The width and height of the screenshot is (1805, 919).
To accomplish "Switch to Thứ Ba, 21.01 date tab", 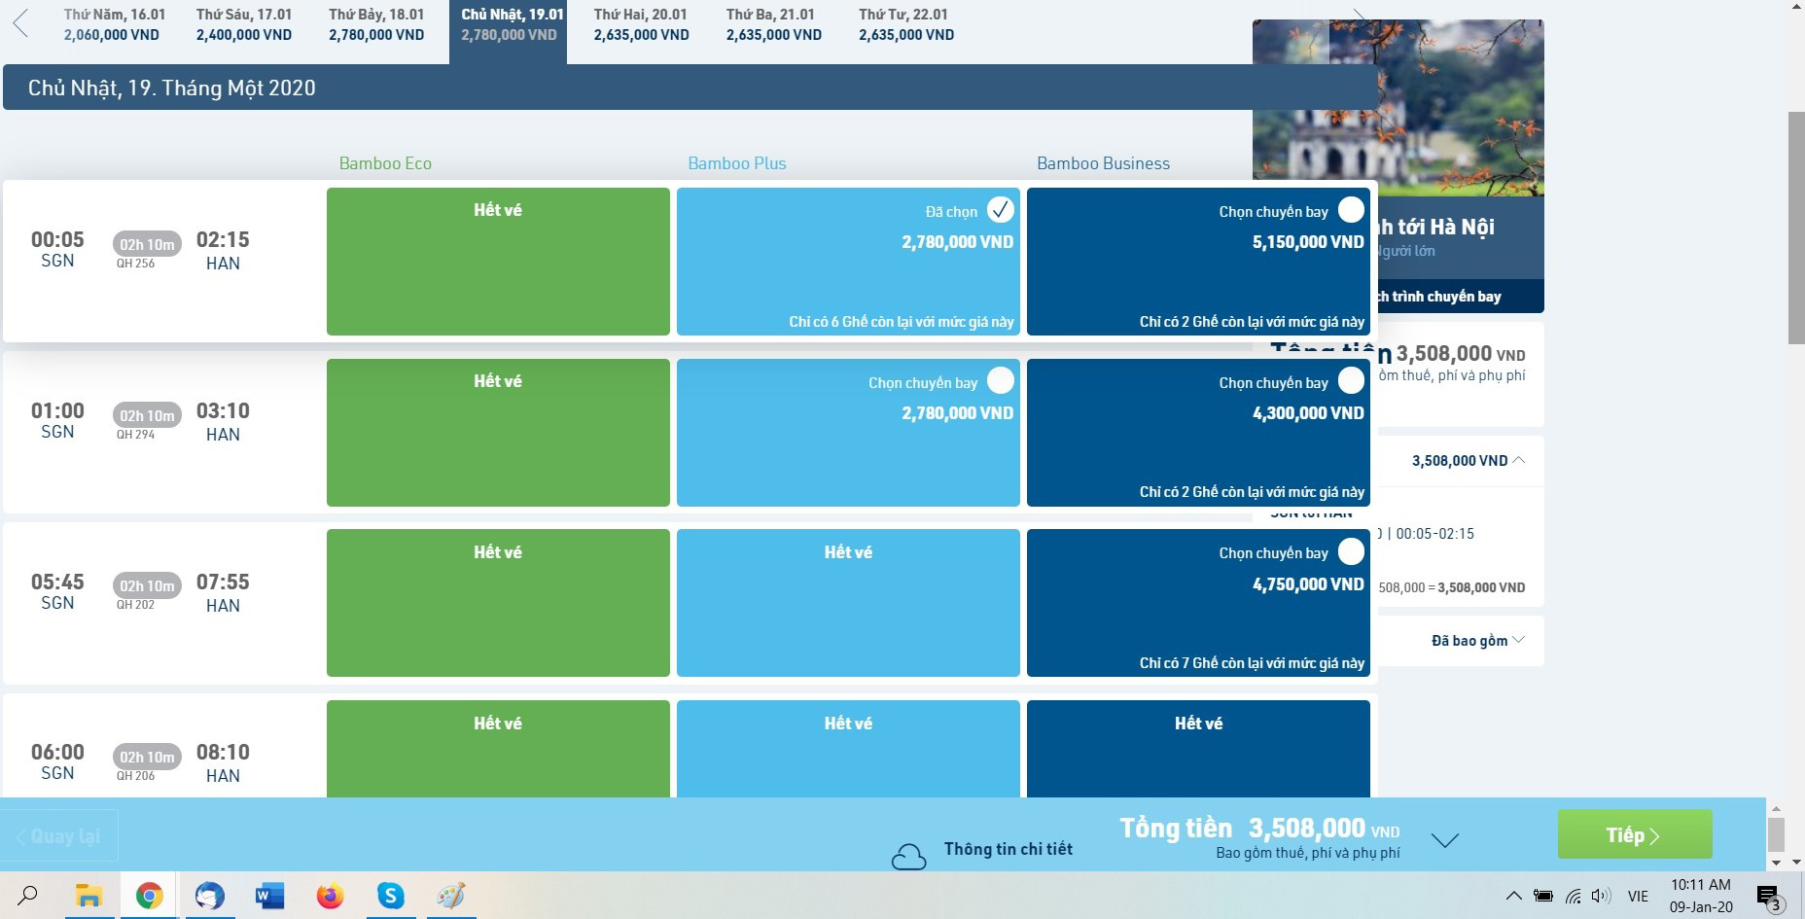I will (774, 25).
